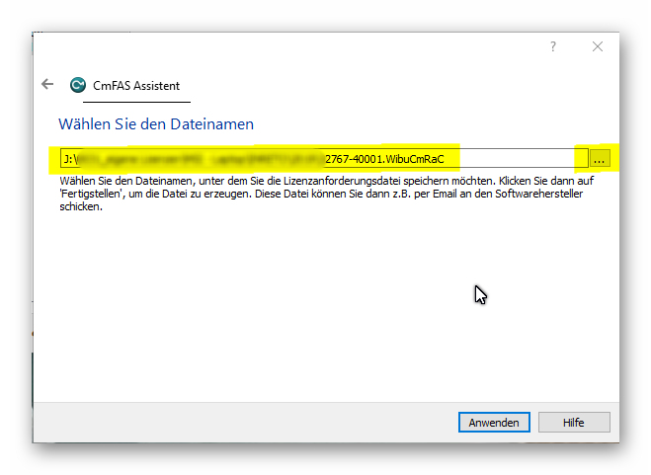Open file browser with the '...' button
This screenshot has width=651, height=475.
[x=601, y=158]
